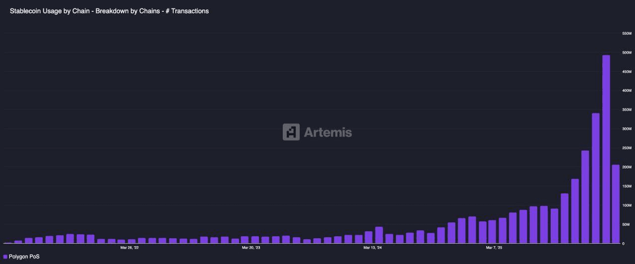Click the Artemis logo icon in watermark
The height and width of the screenshot is (264, 635).
point(291,132)
